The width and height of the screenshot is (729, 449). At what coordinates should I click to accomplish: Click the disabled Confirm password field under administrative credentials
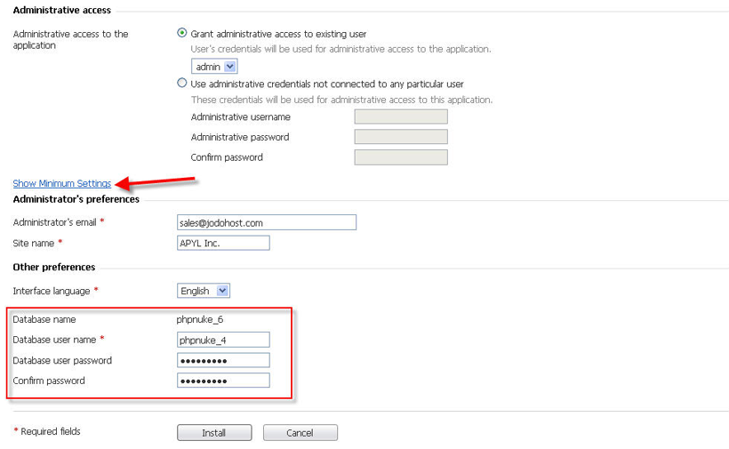click(401, 157)
